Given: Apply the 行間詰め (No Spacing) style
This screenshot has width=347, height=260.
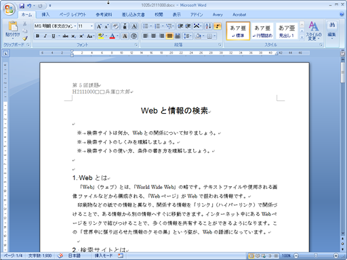Looking at the screenshot, I should [x=262, y=31].
